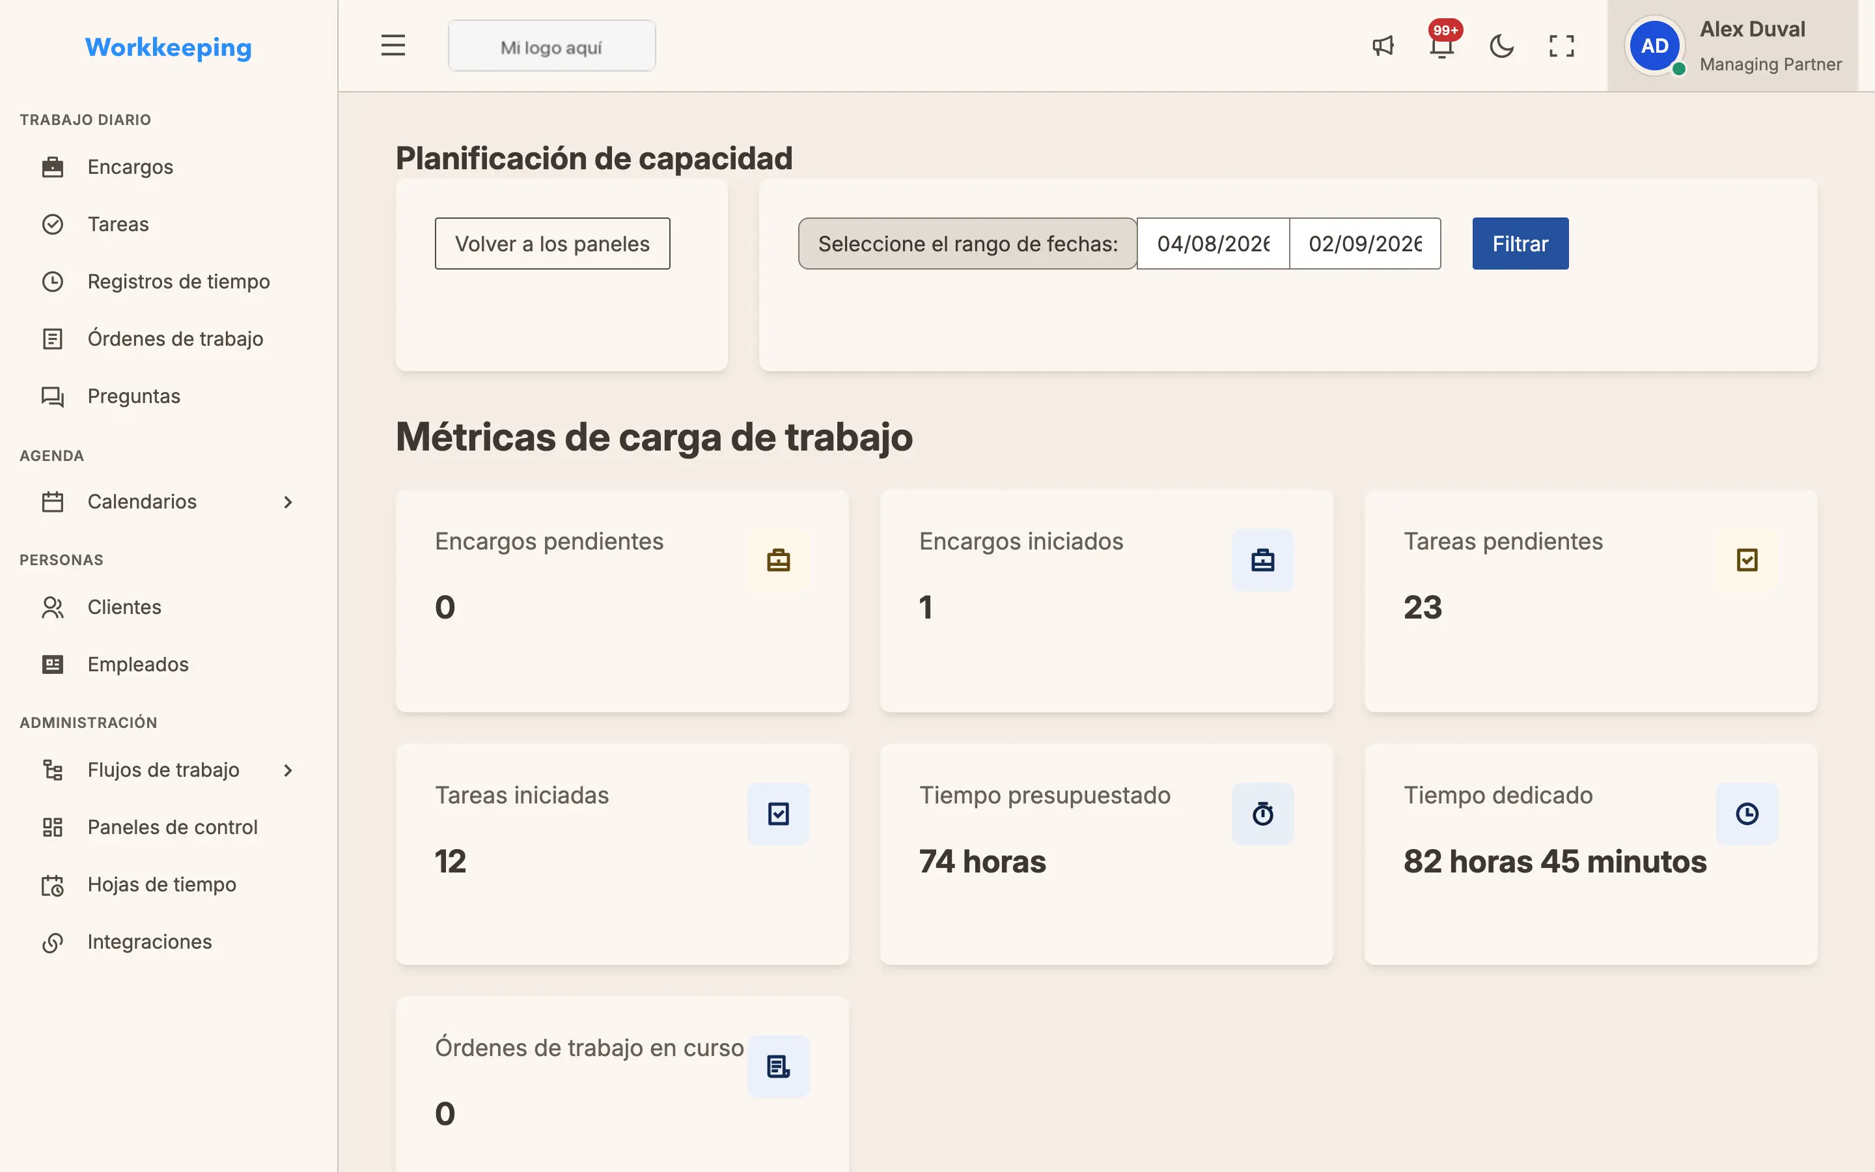
Task: Click the 'Seleccione el rango de fechas:' label
Action: pos(967,244)
